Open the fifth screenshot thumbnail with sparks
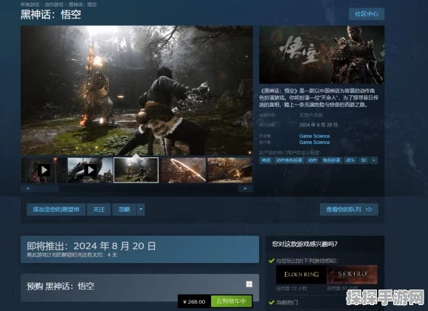This screenshot has height=311, width=428. (x=230, y=170)
